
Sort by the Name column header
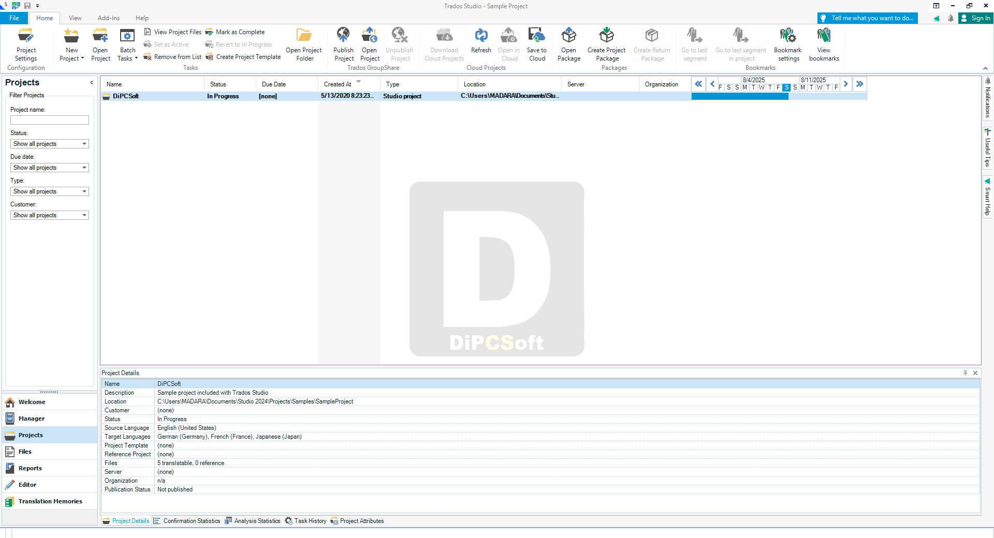pos(153,84)
